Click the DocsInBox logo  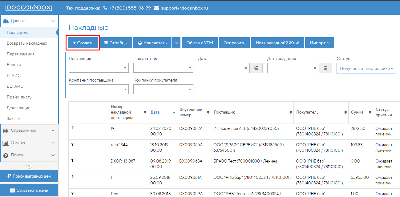(x=29, y=8)
